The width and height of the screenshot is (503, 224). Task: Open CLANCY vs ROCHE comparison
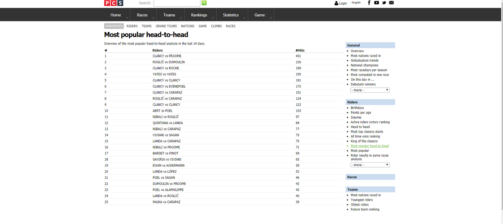tap(166, 68)
